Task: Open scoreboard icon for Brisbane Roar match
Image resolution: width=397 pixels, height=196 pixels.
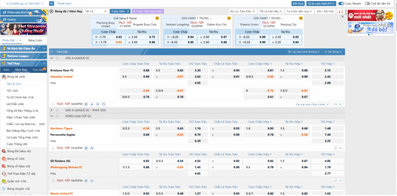Action: tap(86, 104)
